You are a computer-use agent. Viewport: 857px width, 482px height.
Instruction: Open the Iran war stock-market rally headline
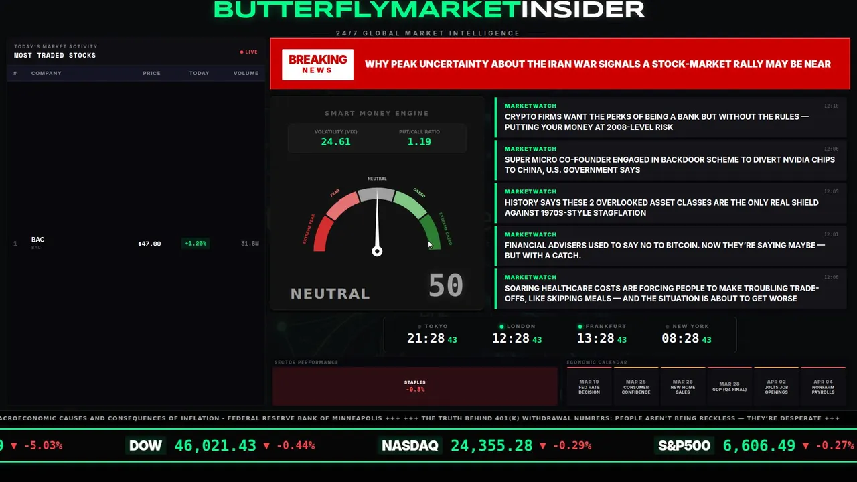pyautogui.click(x=597, y=64)
